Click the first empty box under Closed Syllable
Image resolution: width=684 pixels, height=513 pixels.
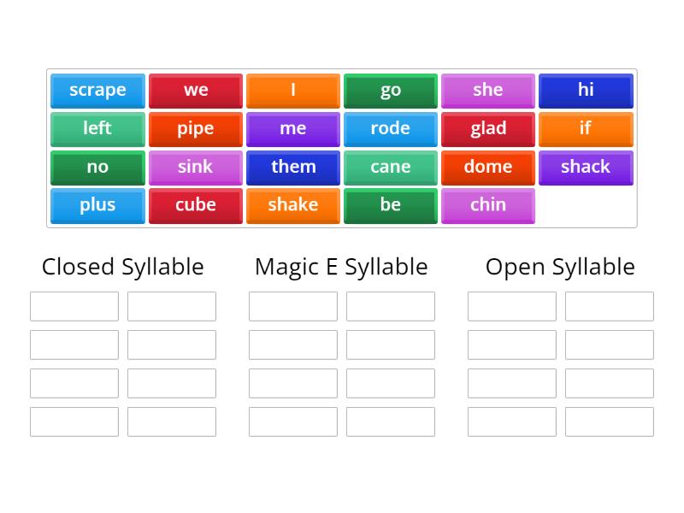click(x=74, y=306)
